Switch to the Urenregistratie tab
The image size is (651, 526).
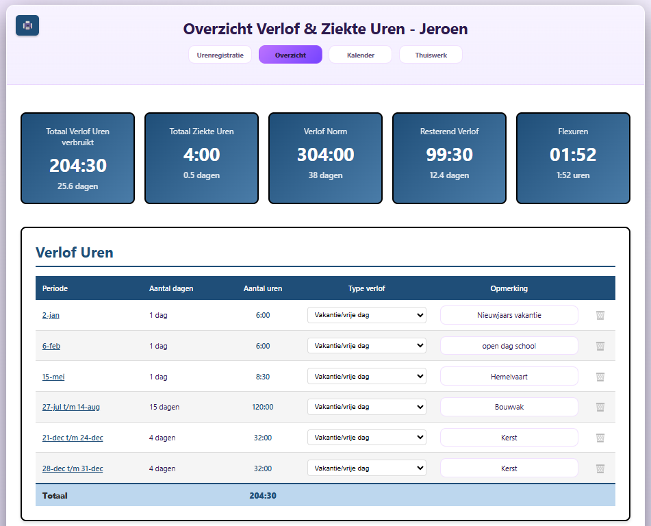click(220, 55)
